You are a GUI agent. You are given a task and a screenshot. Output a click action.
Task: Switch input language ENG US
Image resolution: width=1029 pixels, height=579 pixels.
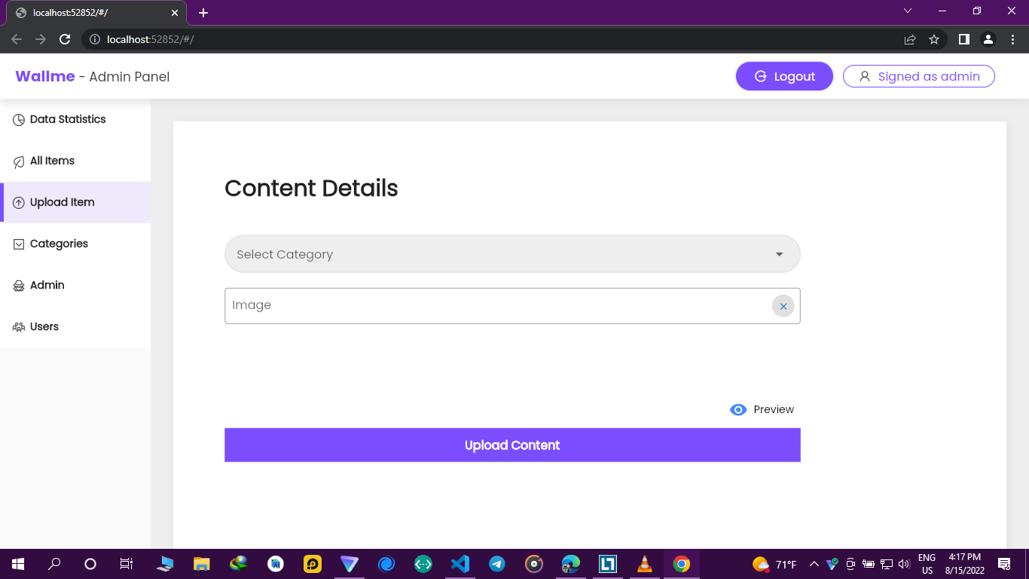(927, 564)
